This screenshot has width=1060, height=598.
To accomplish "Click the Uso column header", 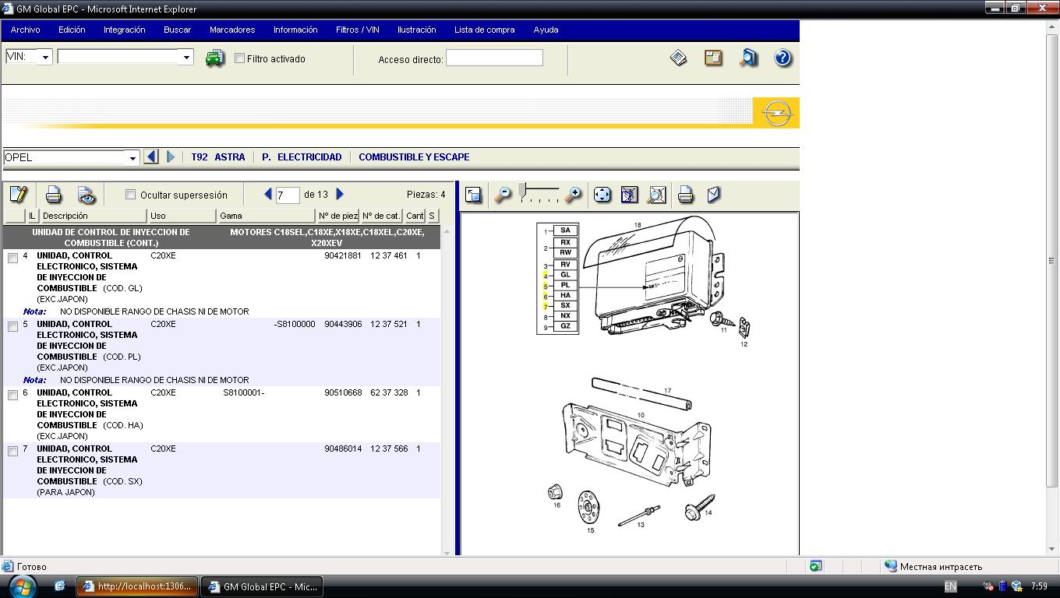I will (x=182, y=216).
